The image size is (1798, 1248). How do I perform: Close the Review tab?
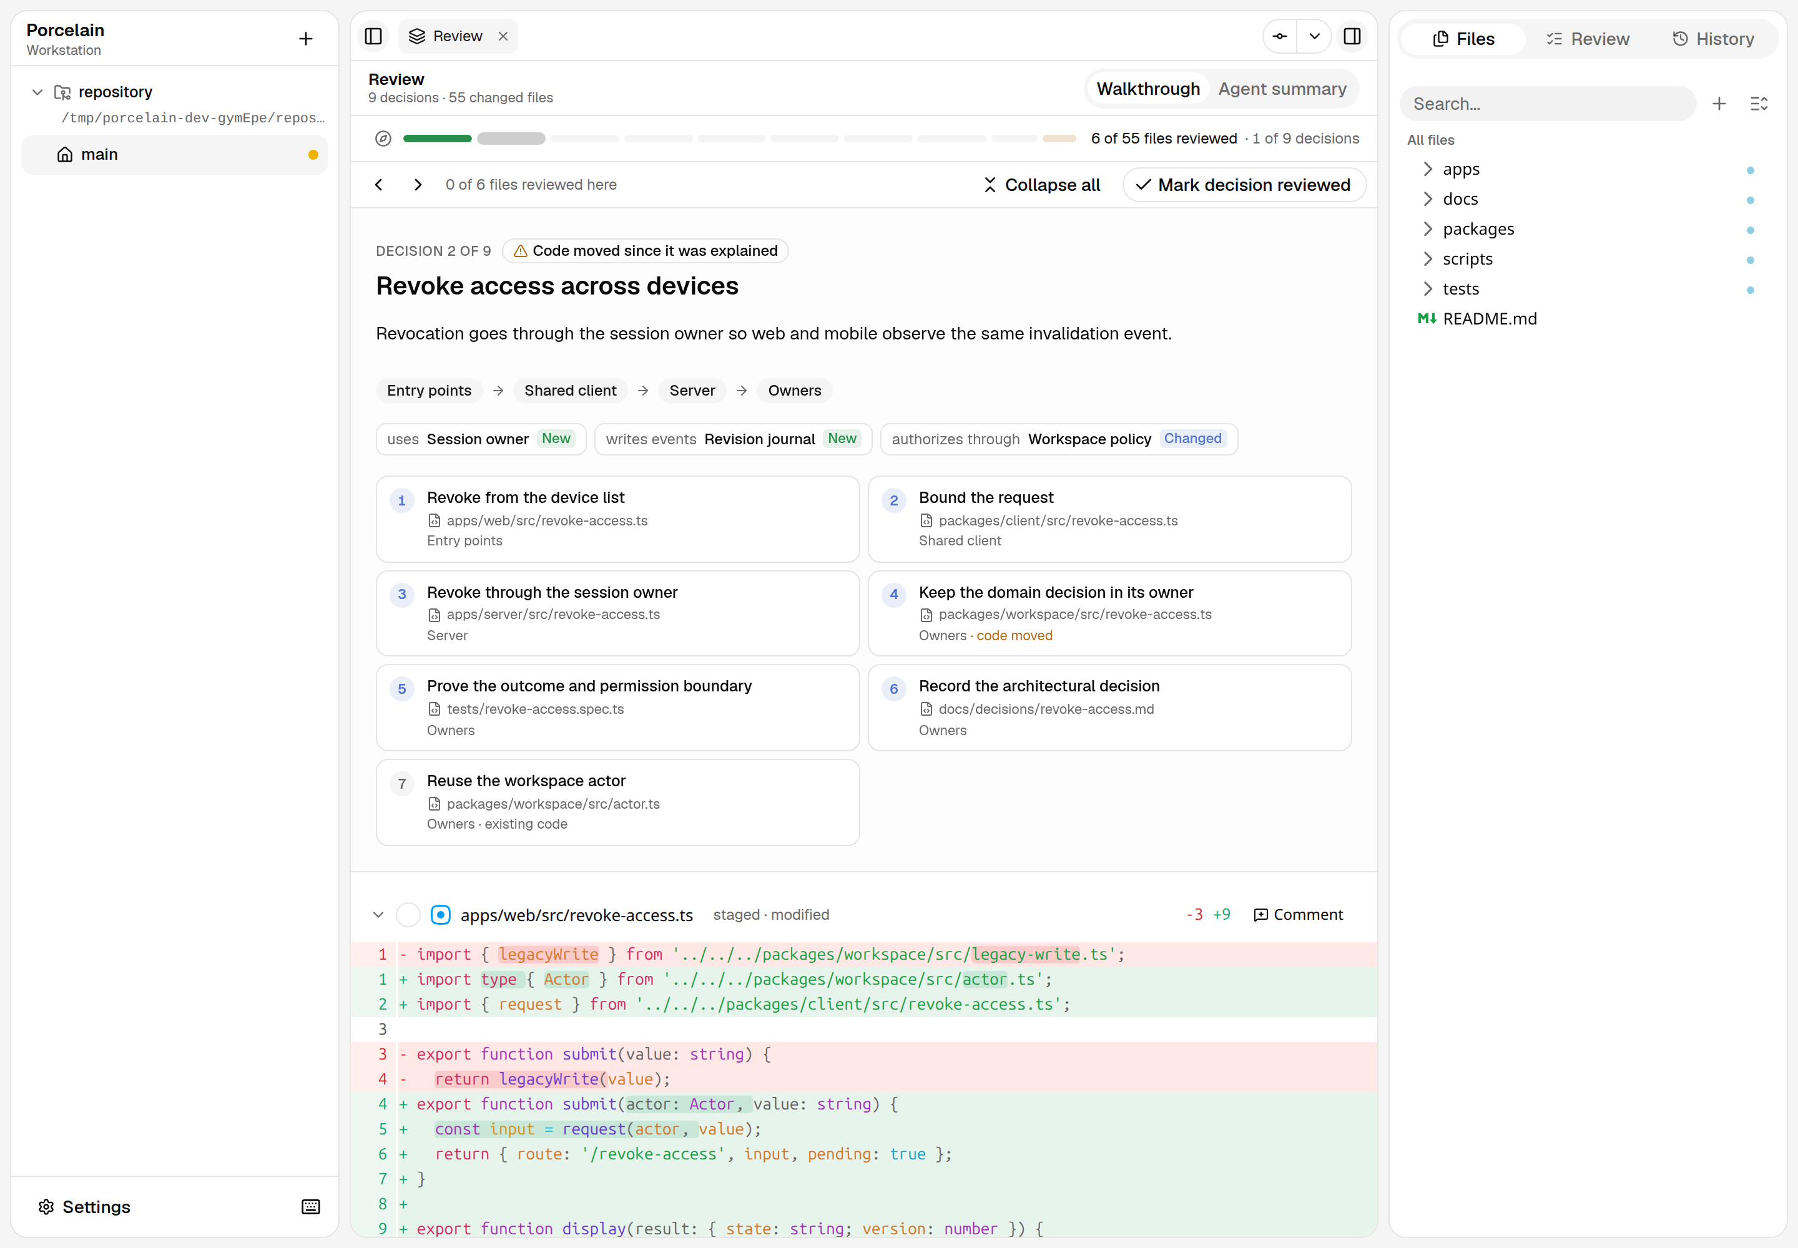coord(503,36)
